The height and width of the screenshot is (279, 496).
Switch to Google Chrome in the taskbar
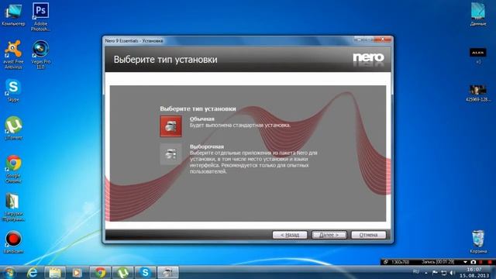point(100,273)
